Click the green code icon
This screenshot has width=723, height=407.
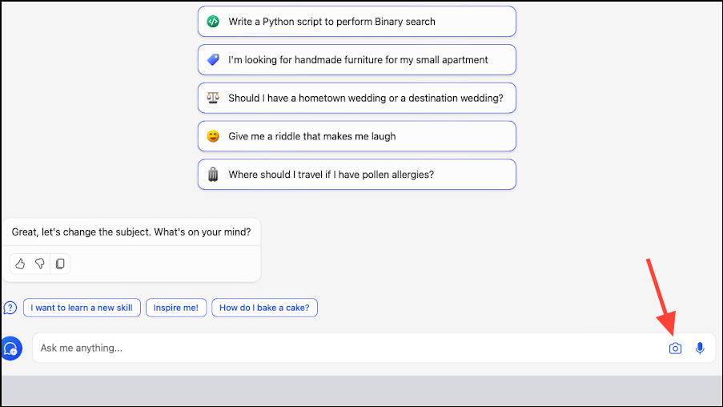213,21
